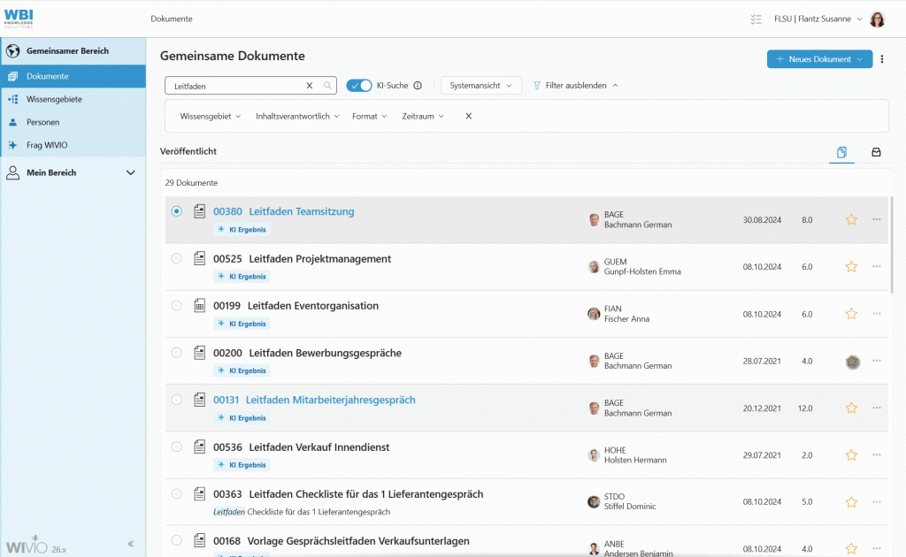
Task: Open task list icon in header
Action: tap(755, 19)
